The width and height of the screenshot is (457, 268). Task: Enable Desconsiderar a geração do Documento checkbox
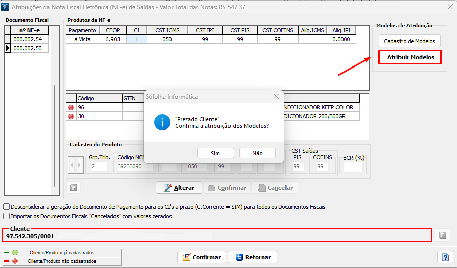[6, 207]
